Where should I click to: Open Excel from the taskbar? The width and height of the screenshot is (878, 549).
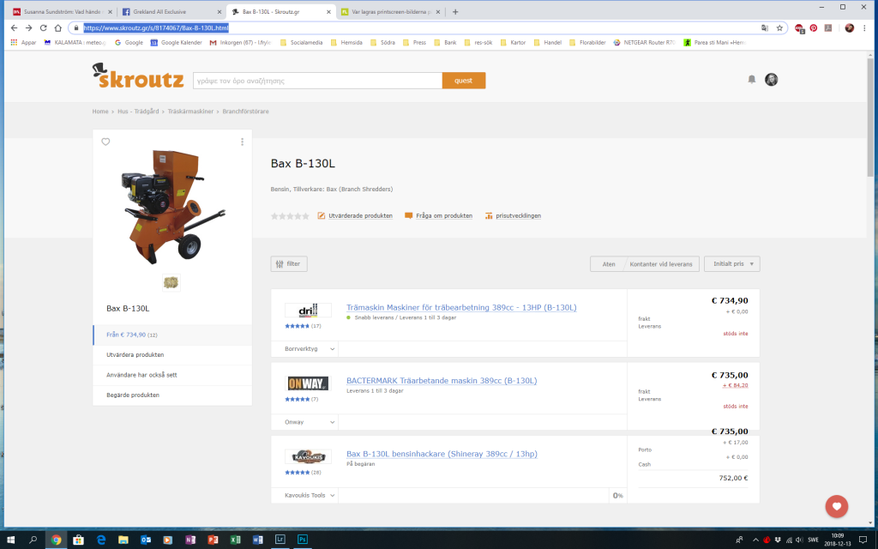point(235,540)
